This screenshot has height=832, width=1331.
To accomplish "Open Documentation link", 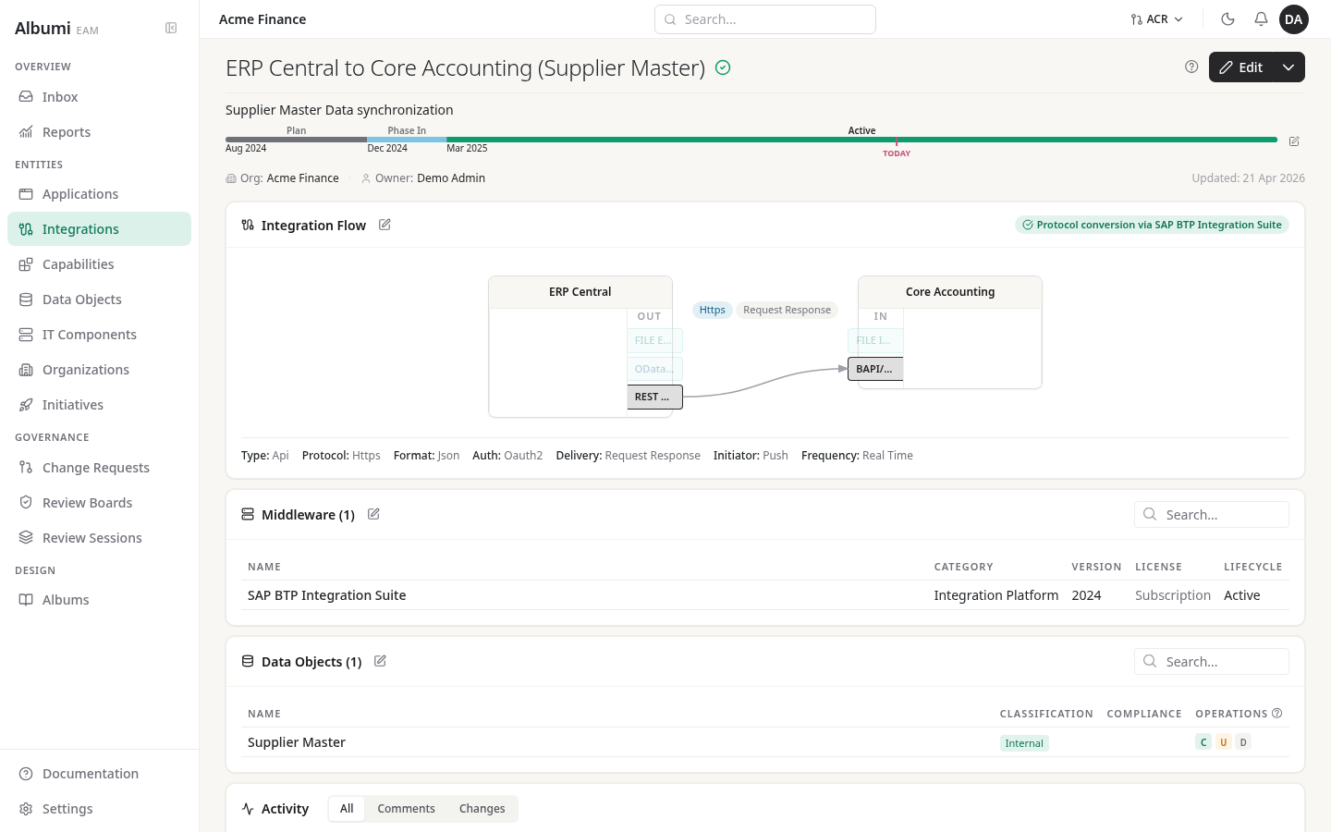I will (x=99, y=774).
